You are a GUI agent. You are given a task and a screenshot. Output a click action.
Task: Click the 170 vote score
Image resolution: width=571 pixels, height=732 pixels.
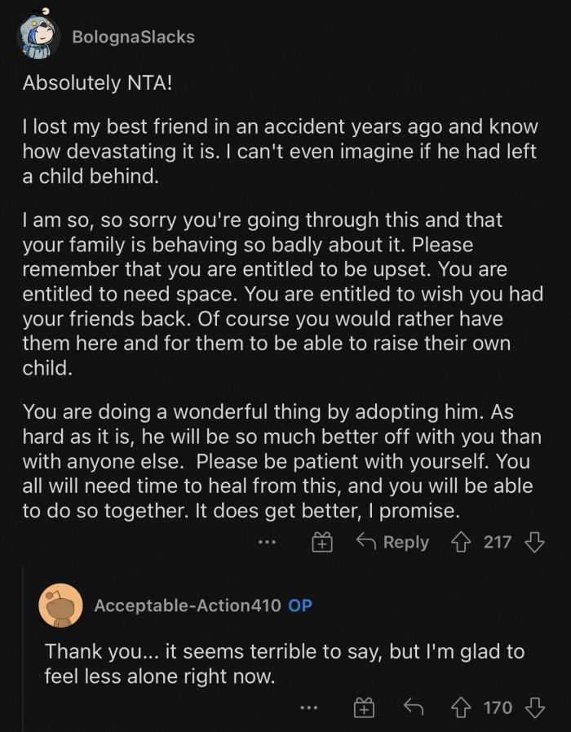click(498, 708)
